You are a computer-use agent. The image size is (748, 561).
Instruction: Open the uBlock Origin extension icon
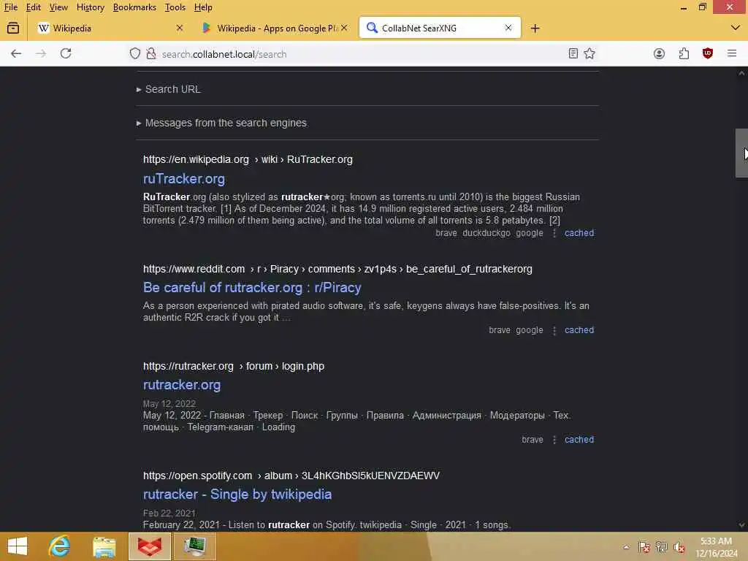point(707,53)
